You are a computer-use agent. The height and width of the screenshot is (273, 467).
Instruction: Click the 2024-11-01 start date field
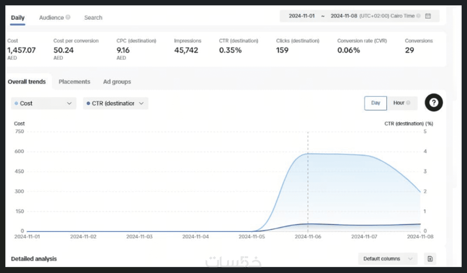[x=302, y=16]
